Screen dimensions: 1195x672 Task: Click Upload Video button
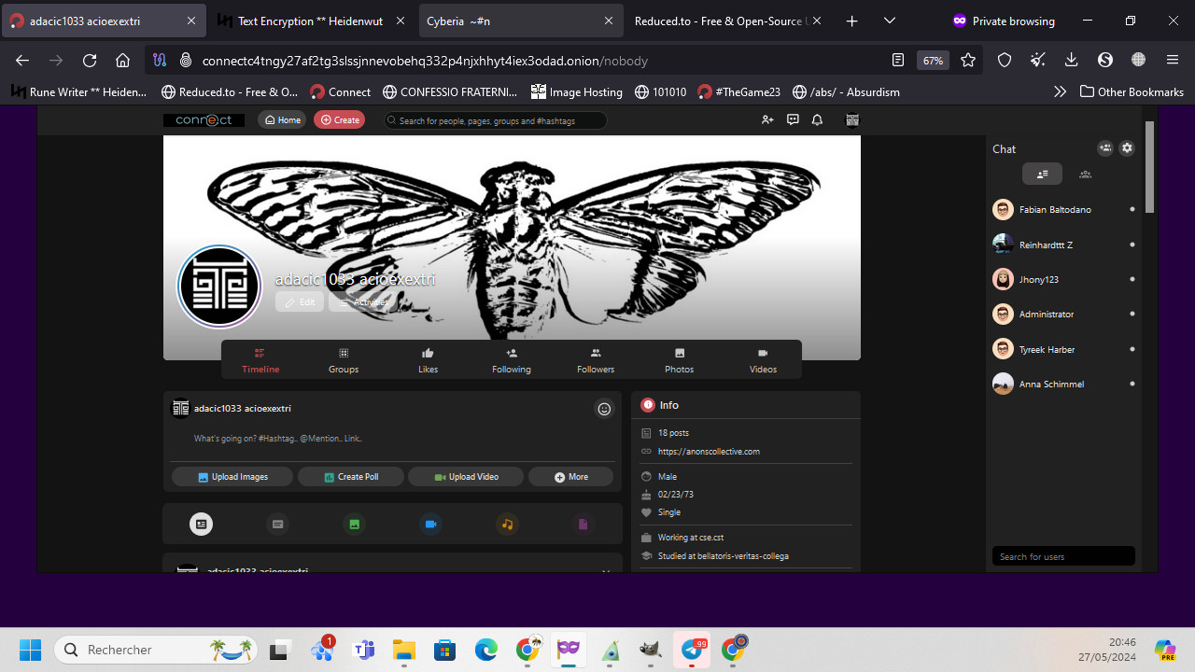(466, 477)
